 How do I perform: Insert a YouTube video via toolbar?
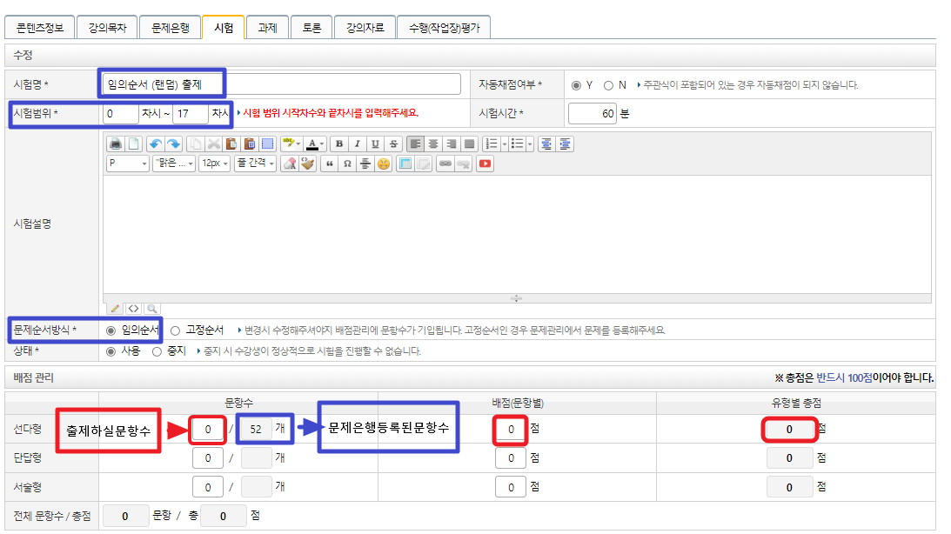[x=485, y=164]
